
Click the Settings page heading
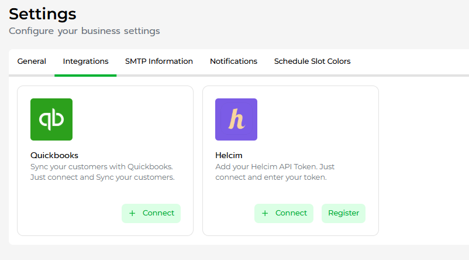(43, 13)
